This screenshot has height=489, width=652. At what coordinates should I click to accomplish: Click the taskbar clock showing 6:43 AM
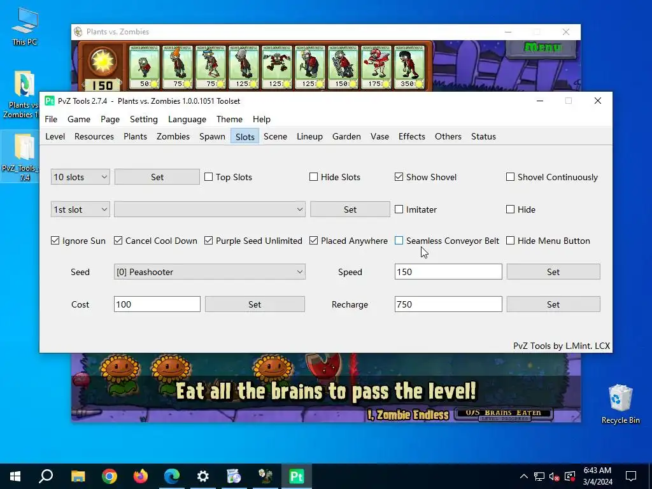597,476
